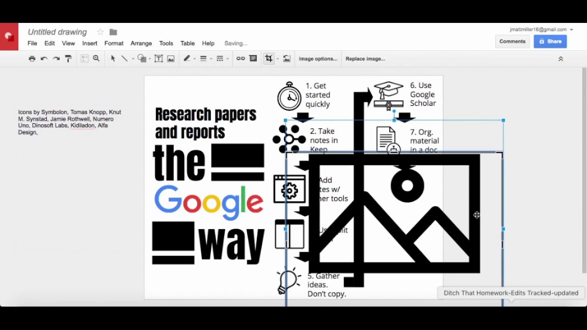
Task: Open the Format menu
Action: click(x=114, y=43)
